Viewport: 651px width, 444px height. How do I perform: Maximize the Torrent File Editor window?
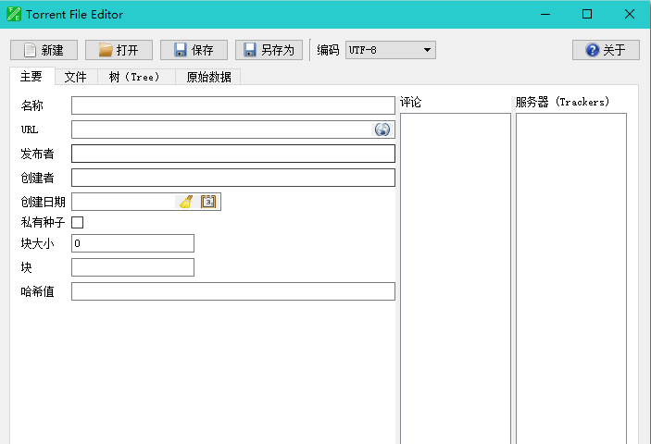click(587, 14)
